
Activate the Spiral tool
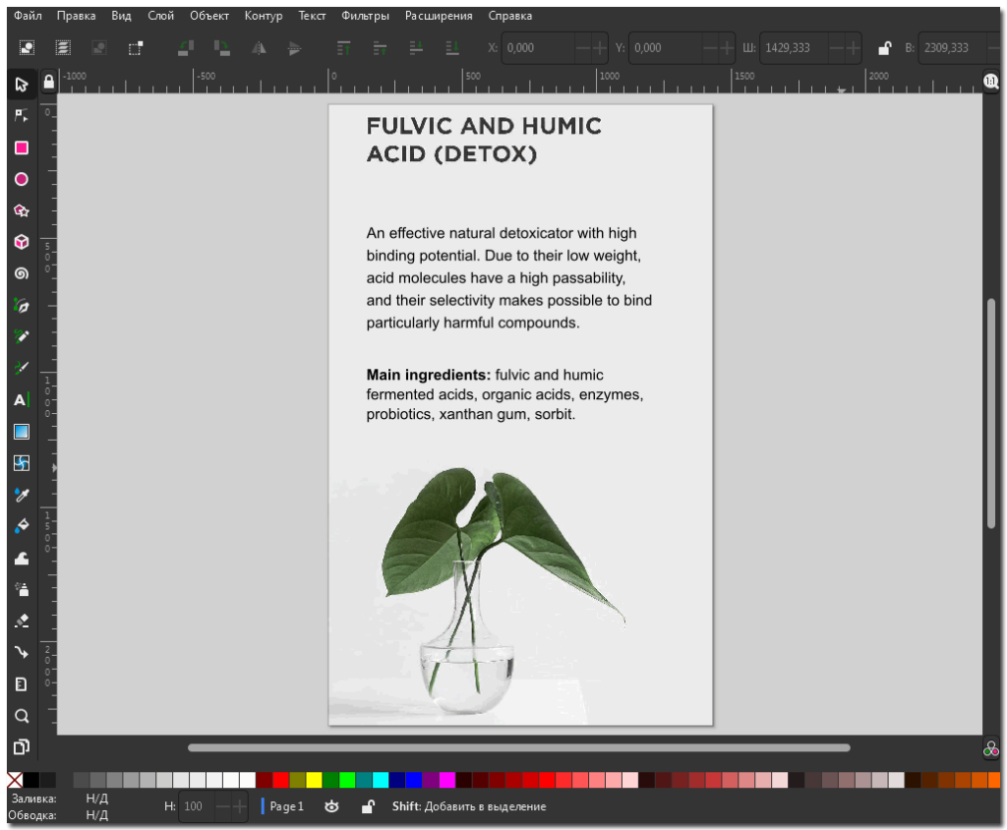(x=21, y=273)
